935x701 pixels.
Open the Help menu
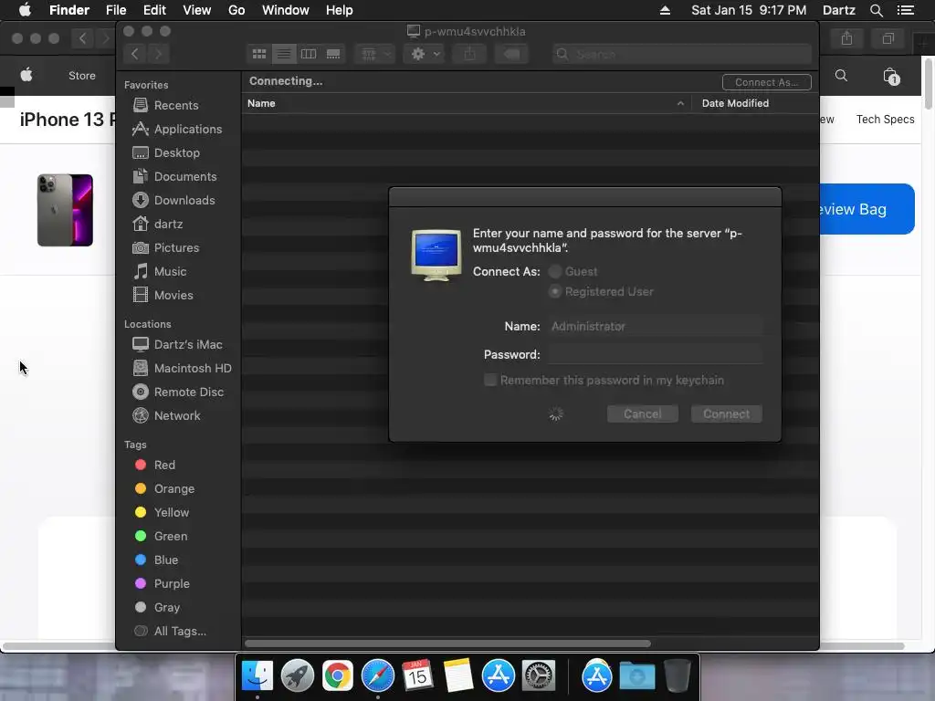point(340,10)
